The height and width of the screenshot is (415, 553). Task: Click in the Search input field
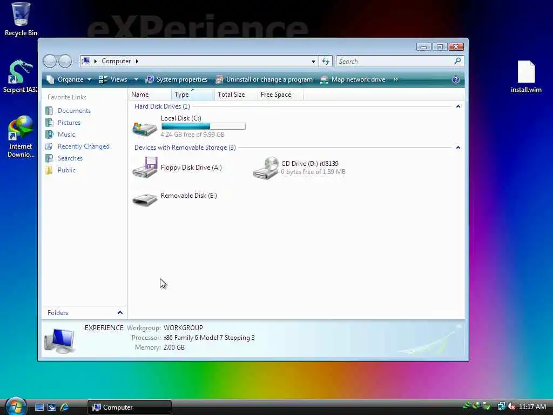(395, 62)
